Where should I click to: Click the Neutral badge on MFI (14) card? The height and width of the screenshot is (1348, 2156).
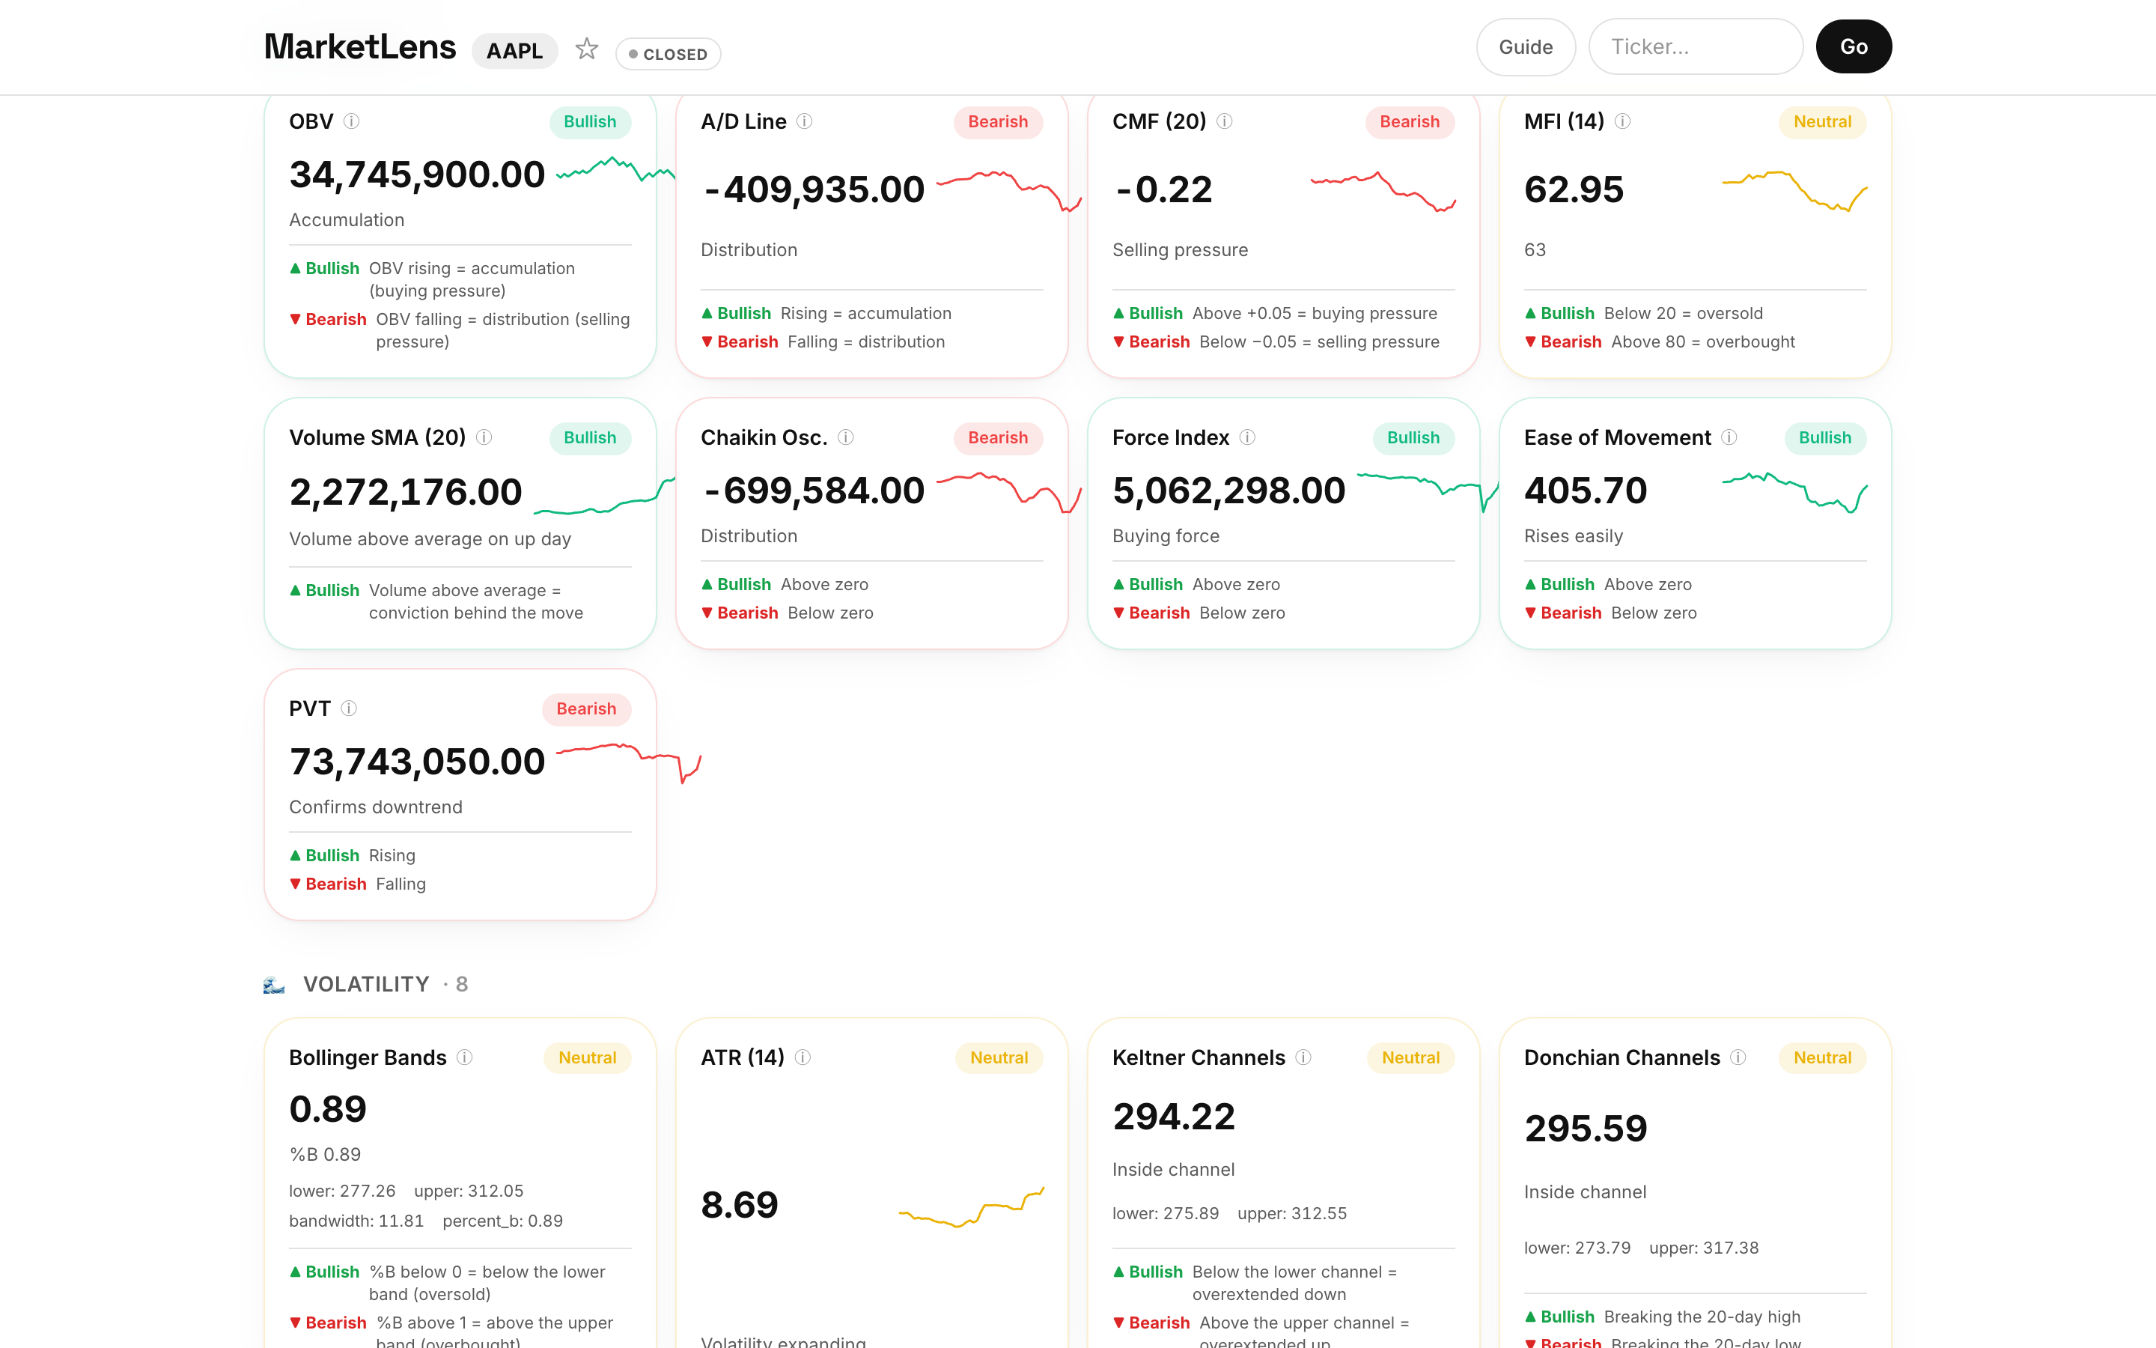(x=1822, y=121)
